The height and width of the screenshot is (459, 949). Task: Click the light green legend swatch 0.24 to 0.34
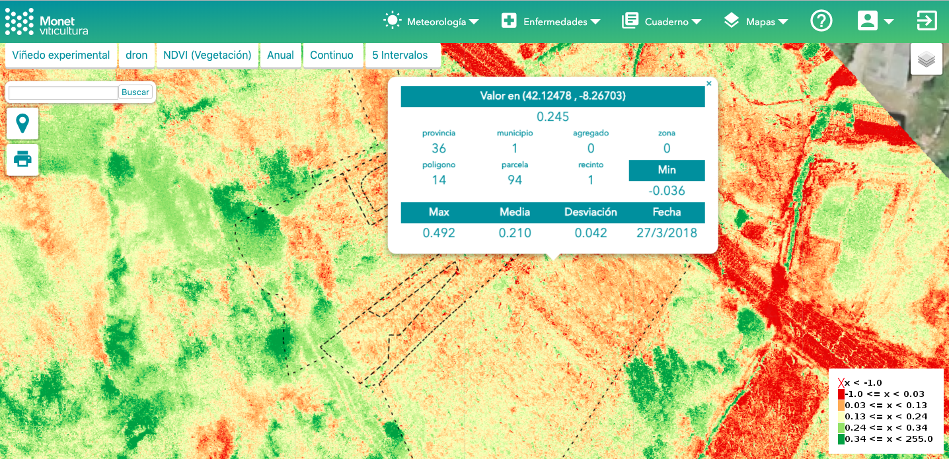pyautogui.click(x=841, y=428)
